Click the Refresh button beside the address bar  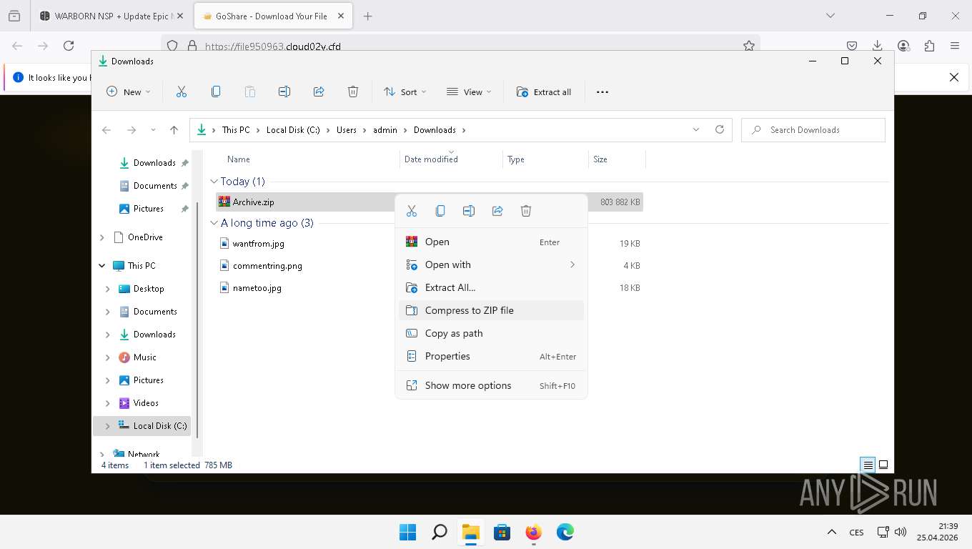(720, 129)
